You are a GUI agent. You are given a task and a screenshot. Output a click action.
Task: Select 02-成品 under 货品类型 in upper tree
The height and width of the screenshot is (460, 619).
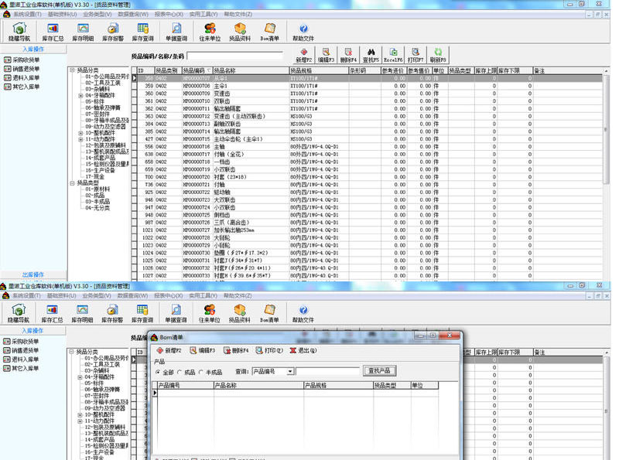point(95,196)
